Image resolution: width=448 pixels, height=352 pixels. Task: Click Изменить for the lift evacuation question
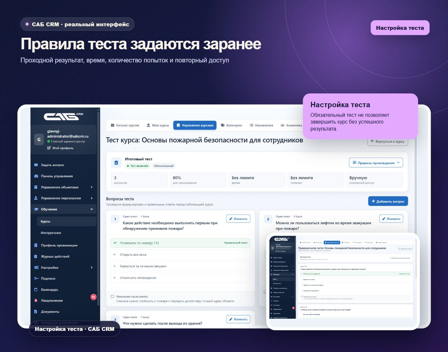391,219
